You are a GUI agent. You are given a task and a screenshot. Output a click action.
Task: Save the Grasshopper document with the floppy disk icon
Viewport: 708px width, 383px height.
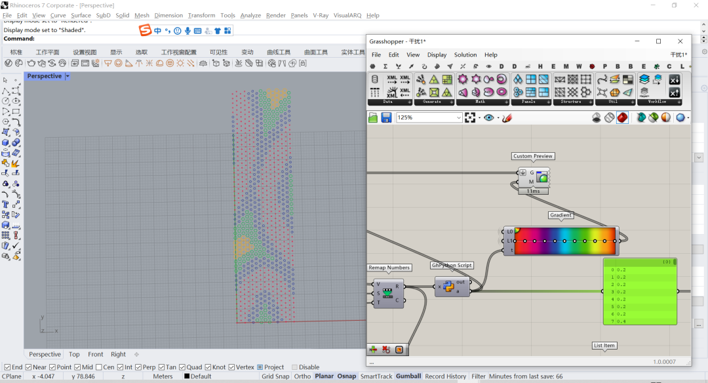(386, 117)
